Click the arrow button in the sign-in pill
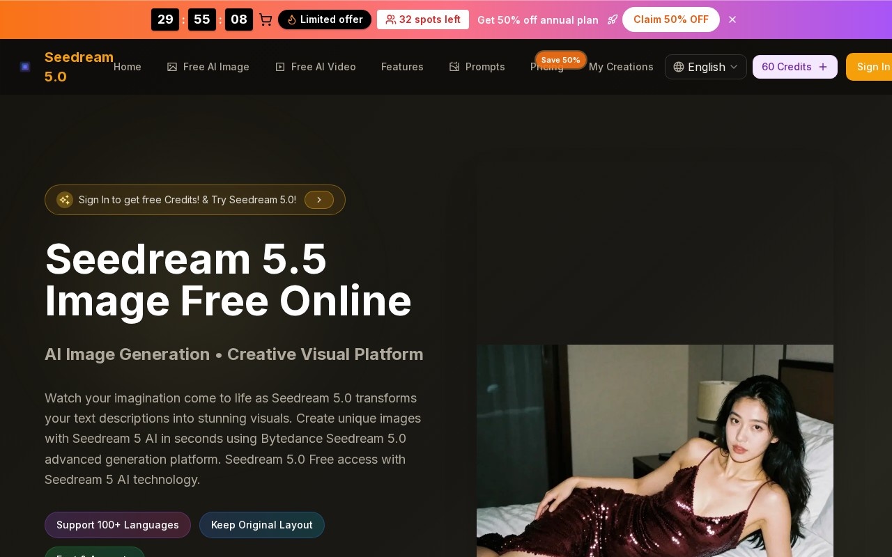892x557 pixels. pyautogui.click(x=319, y=200)
